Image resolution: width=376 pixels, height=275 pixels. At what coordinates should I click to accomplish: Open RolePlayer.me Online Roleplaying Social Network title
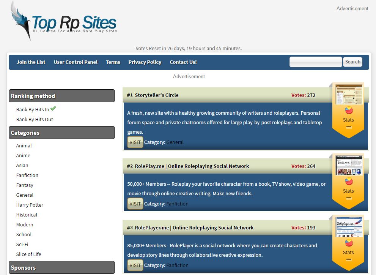pyautogui.click(x=194, y=228)
